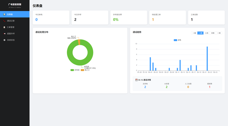This screenshot has width=228, height=126.
Task: Switch trend range to 一年
Action: 219,33
